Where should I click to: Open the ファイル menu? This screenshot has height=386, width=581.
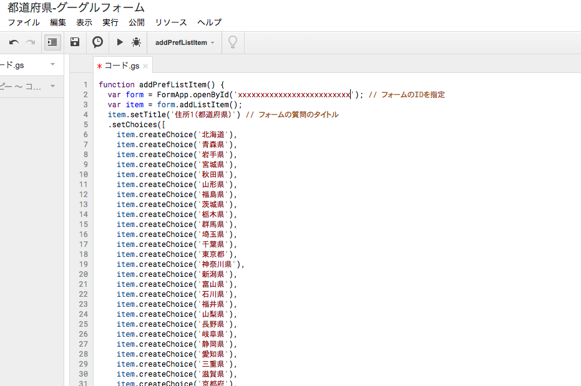point(23,22)
